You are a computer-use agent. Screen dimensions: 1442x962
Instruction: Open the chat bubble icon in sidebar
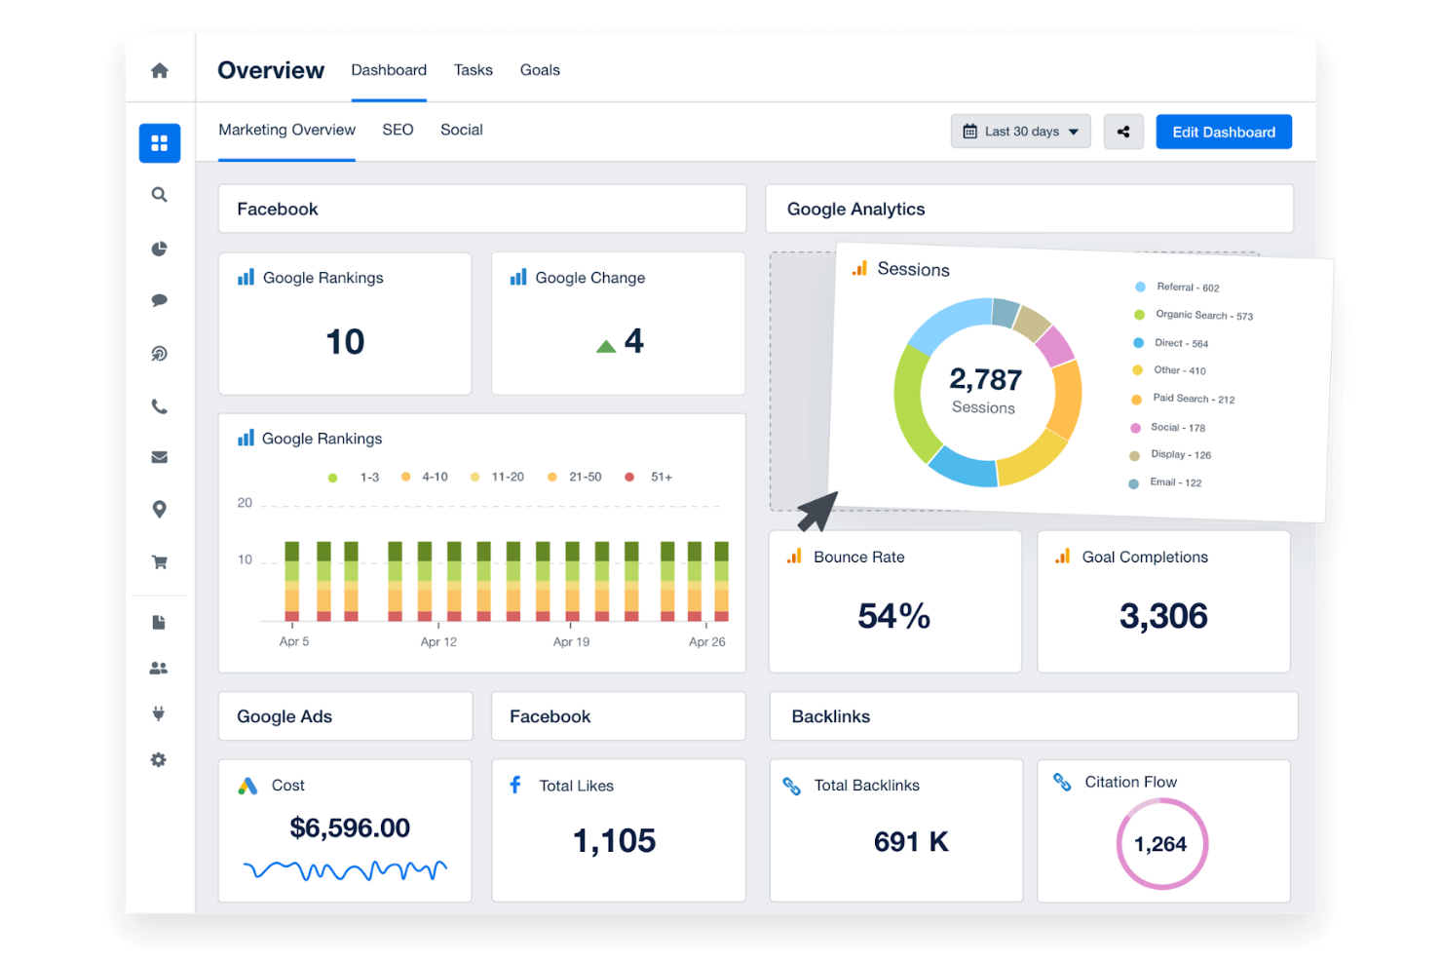tap(160, 300)
